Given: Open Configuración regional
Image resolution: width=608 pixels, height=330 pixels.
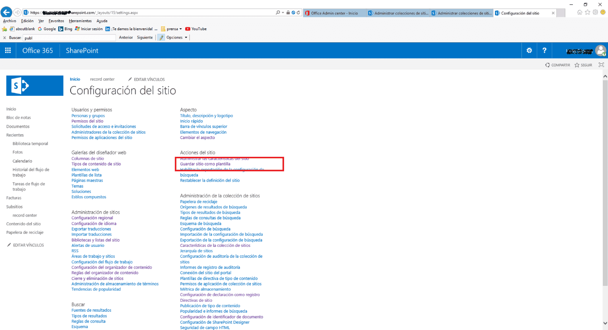Looking at the screenshot, I should [92, 218].
